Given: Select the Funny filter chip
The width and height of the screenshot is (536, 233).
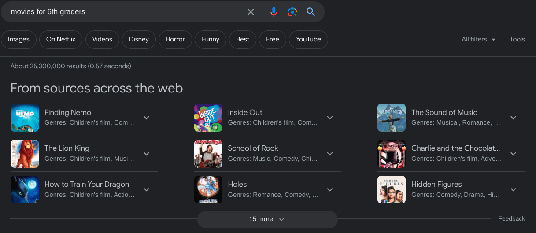Looking at the screenshot, I should coord(211,39).
